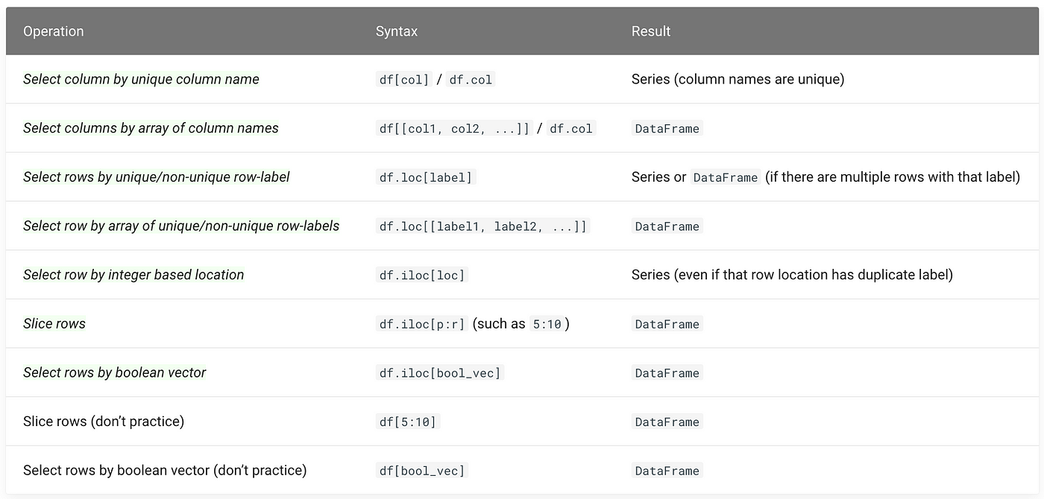Click 'Select columns by array of column names'

(x=151, y=128)
